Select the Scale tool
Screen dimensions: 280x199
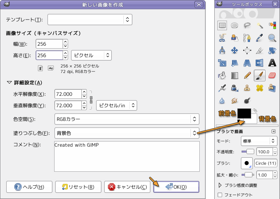coord(222,63)
